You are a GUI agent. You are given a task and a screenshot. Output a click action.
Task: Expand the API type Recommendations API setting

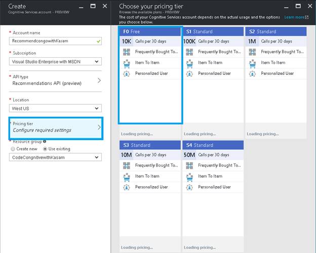[56, 80]
